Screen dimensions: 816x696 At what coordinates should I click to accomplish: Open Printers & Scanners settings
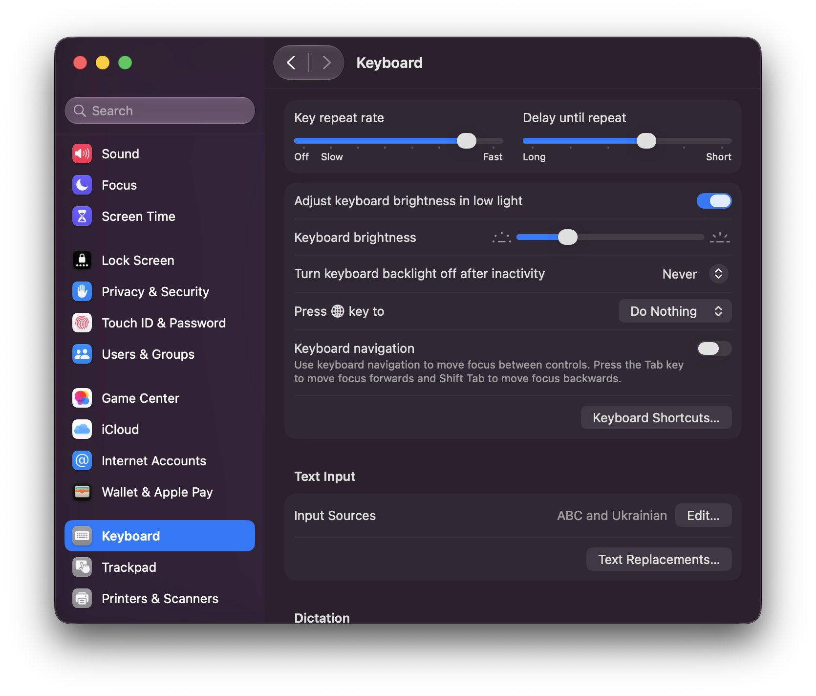[160, 598]
